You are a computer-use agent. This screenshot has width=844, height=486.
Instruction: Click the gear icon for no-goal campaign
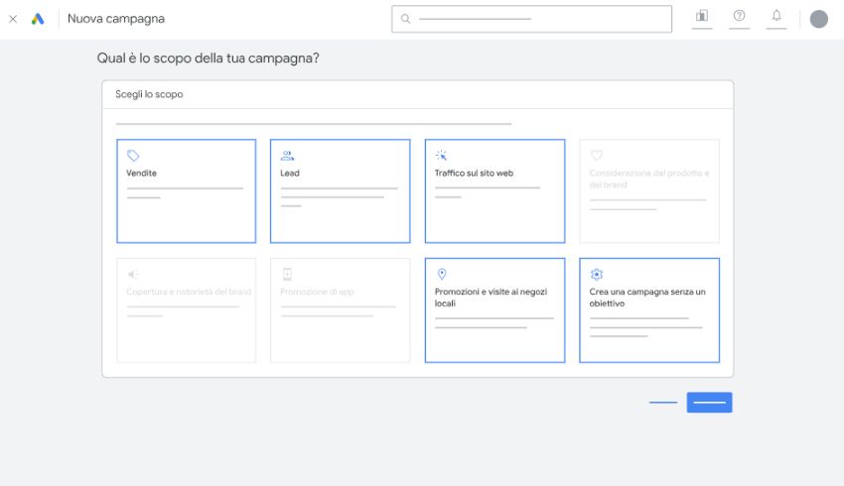[x=597, y=274]
